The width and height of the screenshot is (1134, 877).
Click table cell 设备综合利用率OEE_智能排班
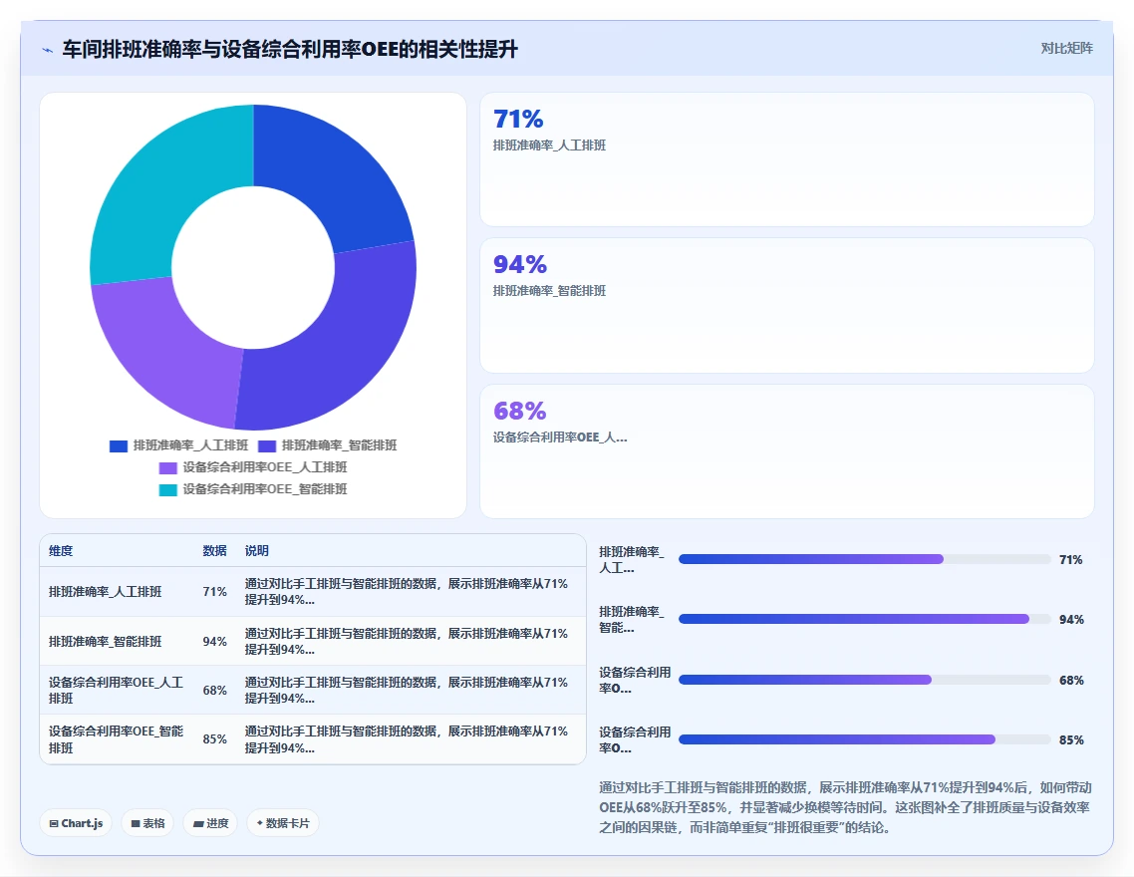pos(117,739)
